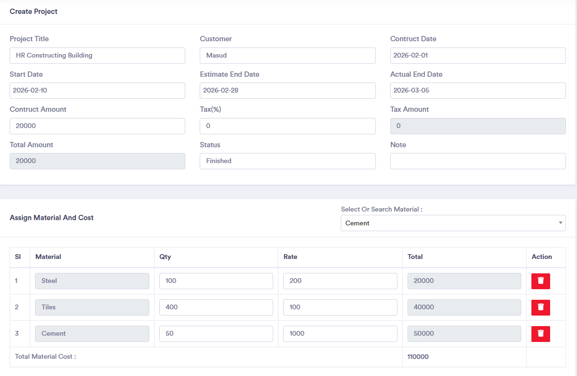Change the Cement quantity value
The width and height of the screenshot is (577, 376).
coord(216,334)
